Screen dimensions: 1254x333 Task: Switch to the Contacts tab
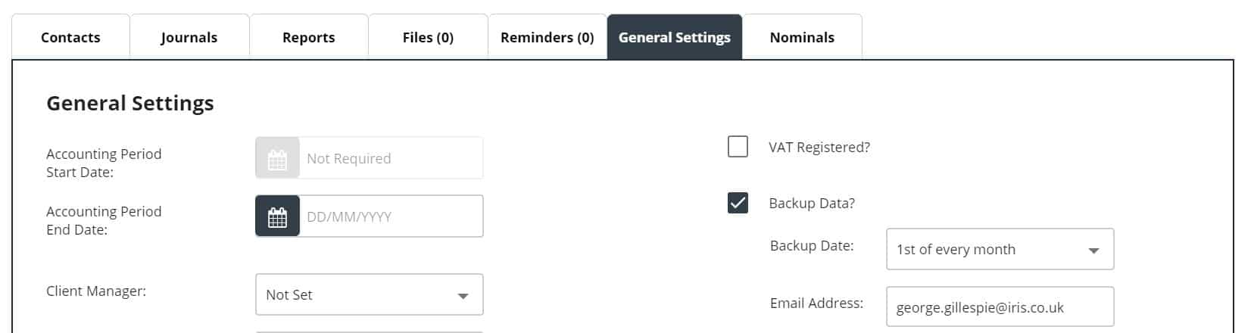click(70, 37)
